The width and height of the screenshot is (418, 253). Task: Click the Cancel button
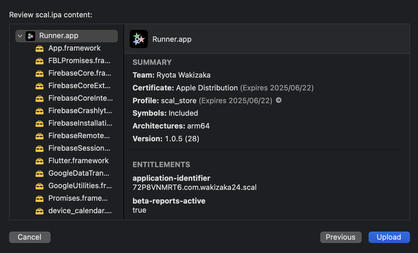click(30, 237)
